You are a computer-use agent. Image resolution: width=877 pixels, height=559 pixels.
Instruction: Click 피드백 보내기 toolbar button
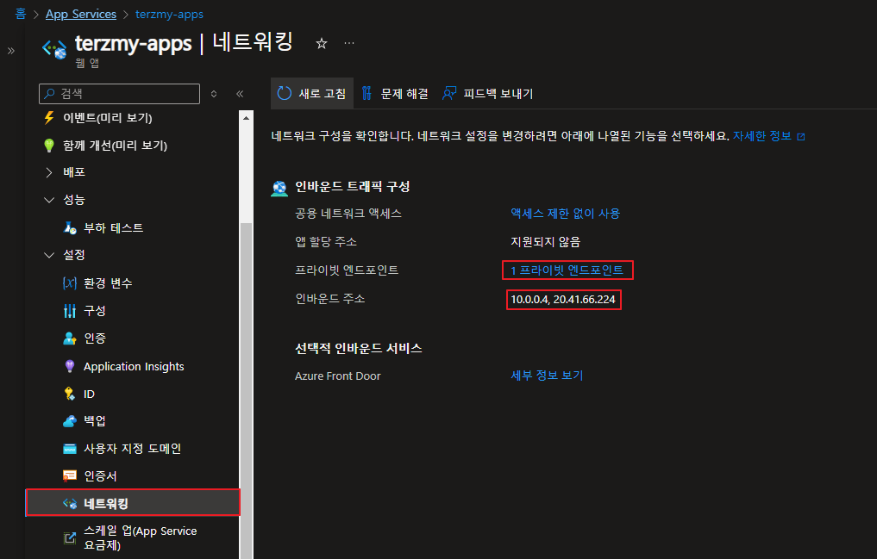coord(488,93)
